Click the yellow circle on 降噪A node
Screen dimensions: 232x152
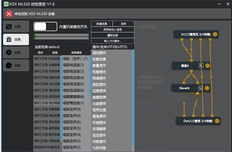coord(208,66)
